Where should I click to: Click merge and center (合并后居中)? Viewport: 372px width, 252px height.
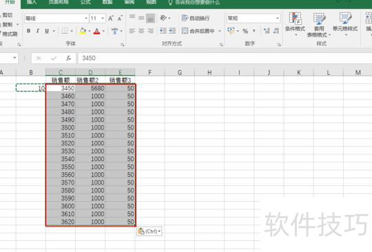[x=199, y=31]
